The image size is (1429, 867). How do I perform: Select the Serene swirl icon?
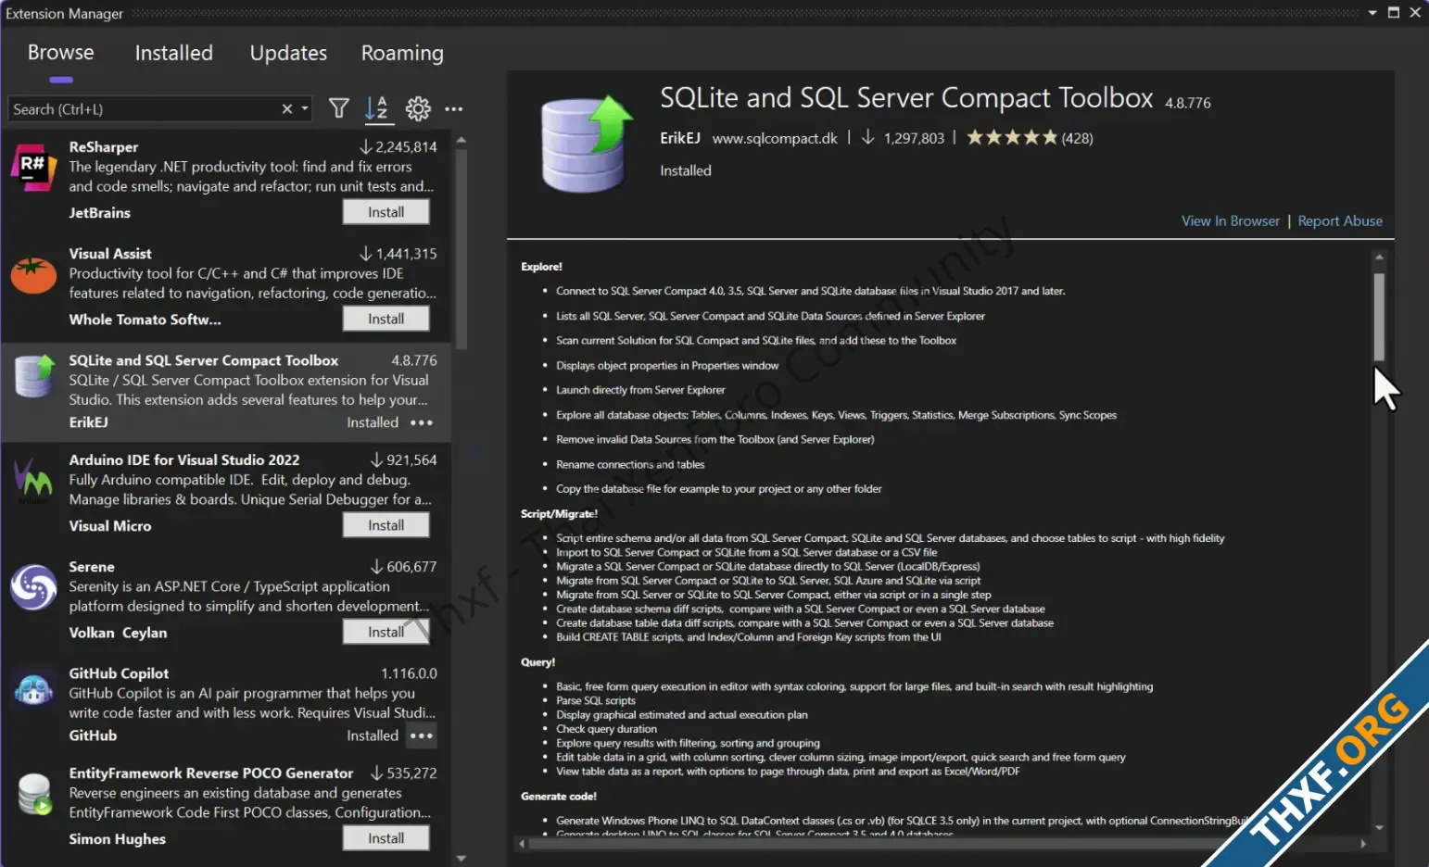point(33,588)
